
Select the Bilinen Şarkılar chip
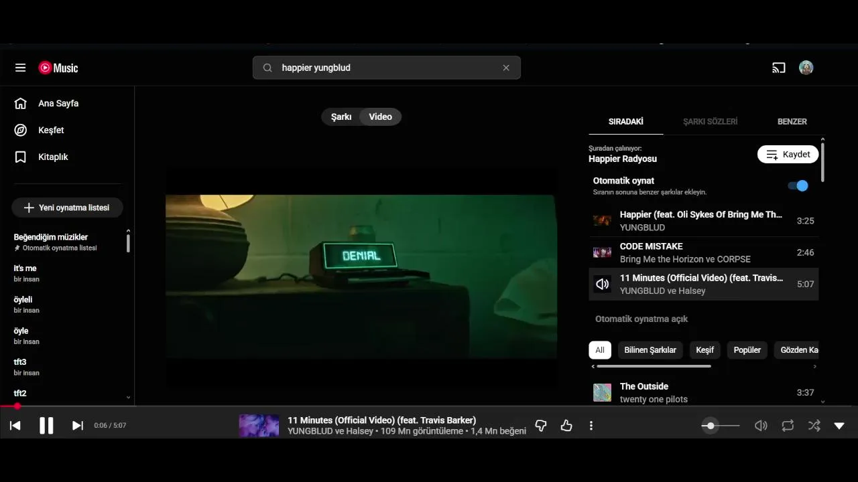point(650,350)
